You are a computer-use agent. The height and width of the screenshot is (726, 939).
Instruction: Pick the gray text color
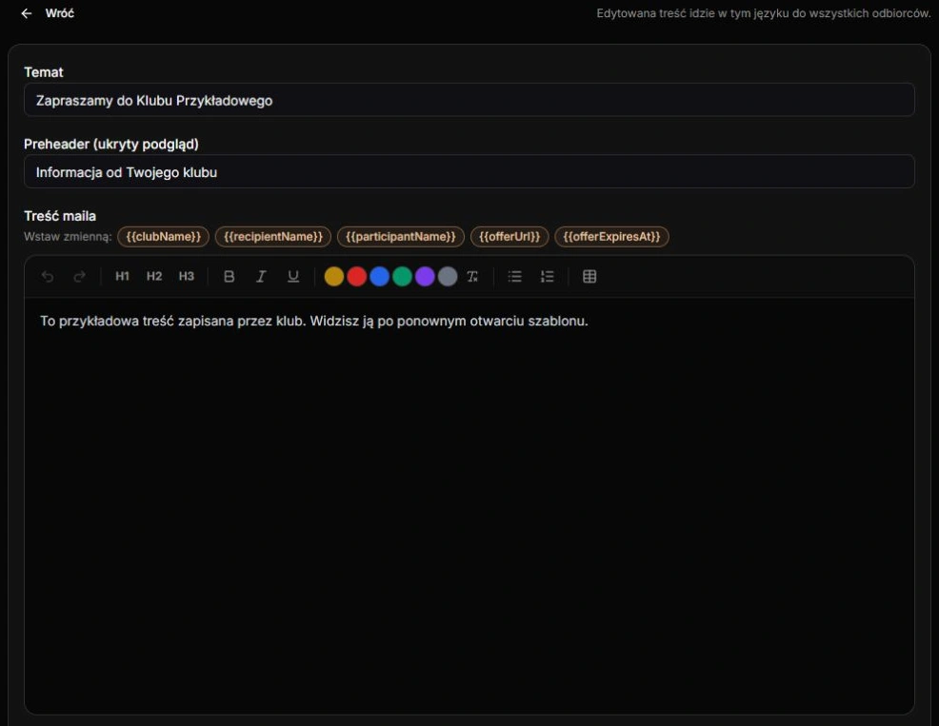(x=448, y=277)
